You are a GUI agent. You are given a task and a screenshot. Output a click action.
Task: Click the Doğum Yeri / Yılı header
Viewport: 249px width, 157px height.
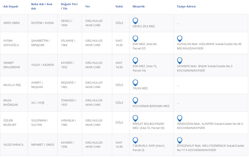(x=69, y=6)
